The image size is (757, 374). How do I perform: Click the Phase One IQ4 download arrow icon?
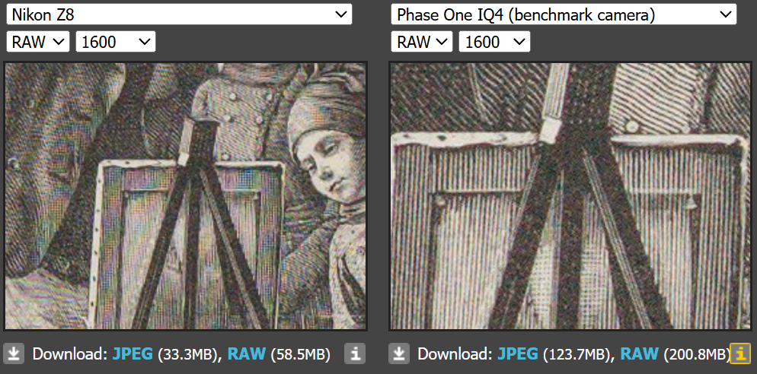pos(399,354)
